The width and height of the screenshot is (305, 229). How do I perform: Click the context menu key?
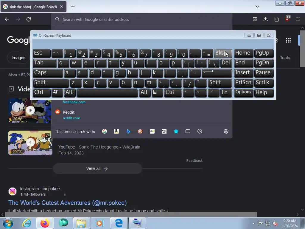coord(157,93)
